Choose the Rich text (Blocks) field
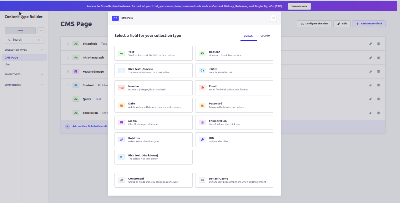The width and height of the screenshot is (400, 203). [x=153, y=71]
